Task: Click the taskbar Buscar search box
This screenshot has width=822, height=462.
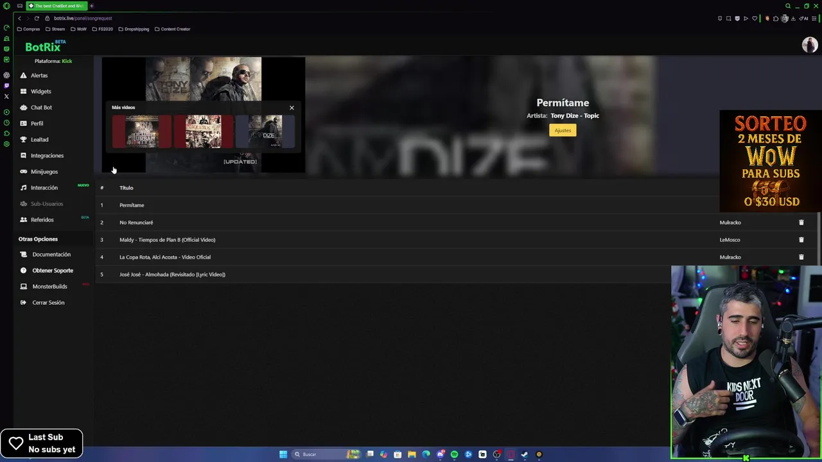Action: [326, 454]
